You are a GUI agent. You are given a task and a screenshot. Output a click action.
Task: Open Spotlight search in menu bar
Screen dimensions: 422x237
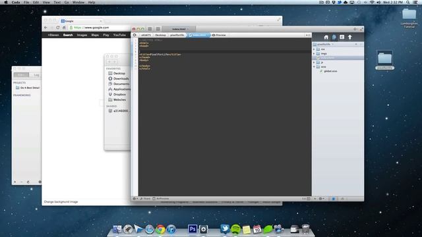tap(408, 2)
